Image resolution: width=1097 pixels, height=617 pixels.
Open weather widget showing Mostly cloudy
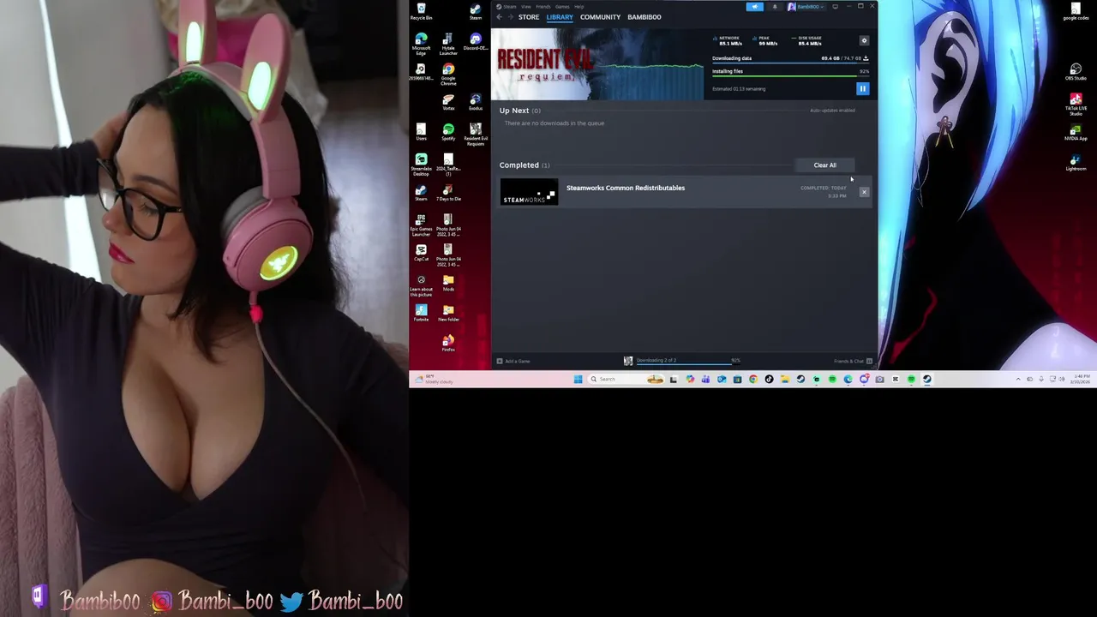click(x=433, y=379)
